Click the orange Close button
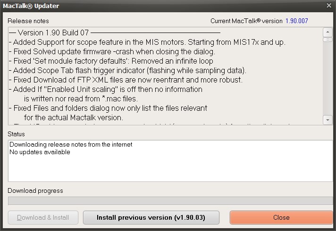The width and height of the screenshot is (336, 231). [281, 217]
